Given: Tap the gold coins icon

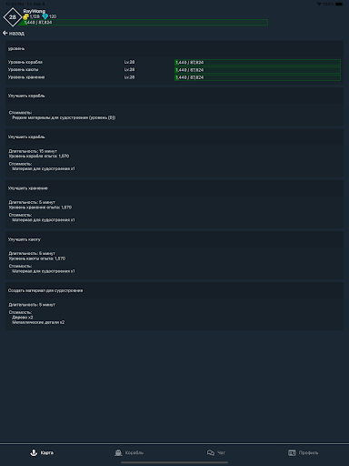Looking at the screenshot, I should [x=26, y=16].
